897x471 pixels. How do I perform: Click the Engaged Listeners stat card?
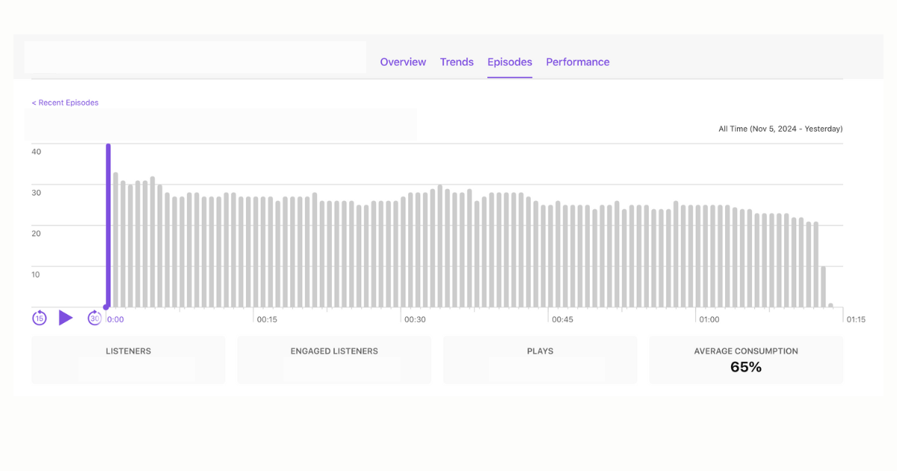click(x=334, y=360)
